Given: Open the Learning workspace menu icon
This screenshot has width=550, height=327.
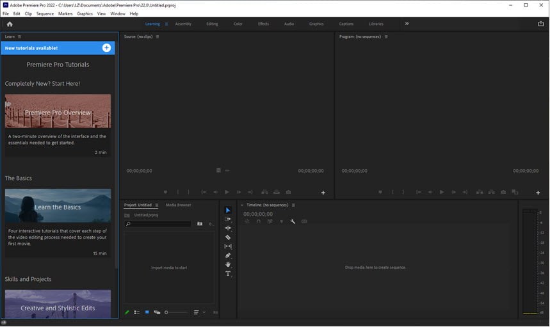Looking at the screenshot, I should click(166, 24).
